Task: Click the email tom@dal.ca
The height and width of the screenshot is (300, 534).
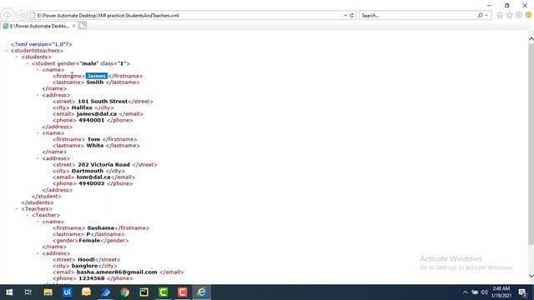Action: tap(93, 177)
